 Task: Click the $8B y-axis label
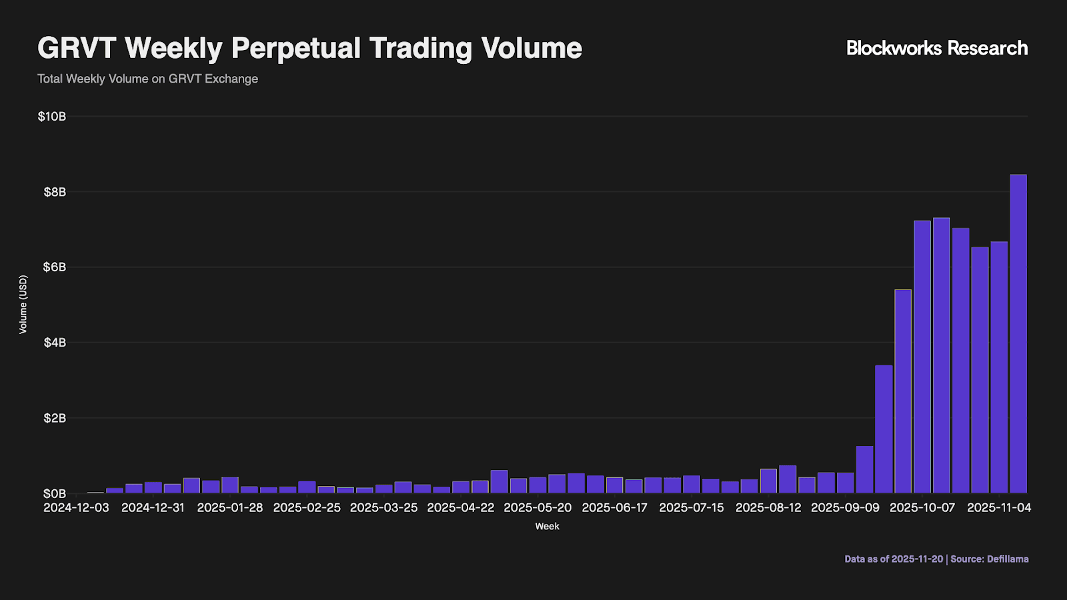coord(55,192)
